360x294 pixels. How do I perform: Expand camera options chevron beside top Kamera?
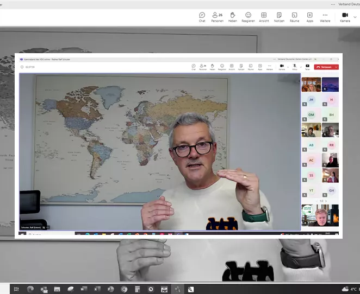click(x=355, y=17)
